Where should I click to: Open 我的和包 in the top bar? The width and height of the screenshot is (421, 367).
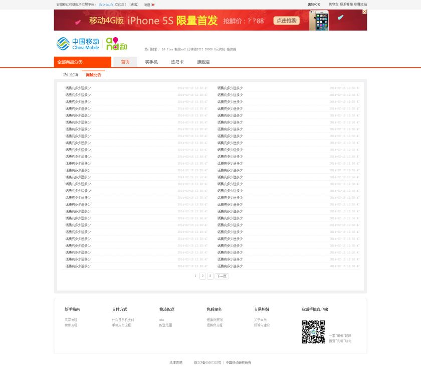tap(314, 5)
